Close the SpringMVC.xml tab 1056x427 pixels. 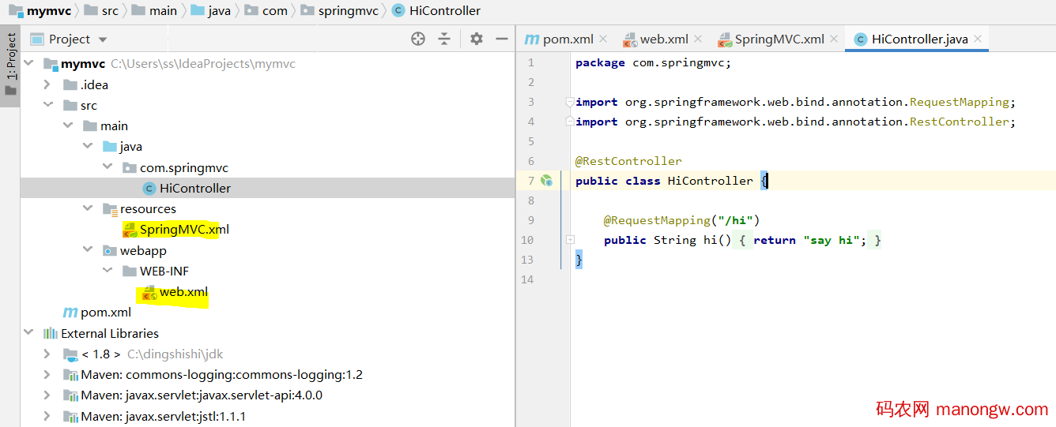click(834, 39)
